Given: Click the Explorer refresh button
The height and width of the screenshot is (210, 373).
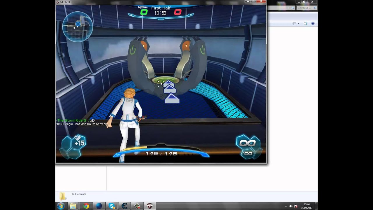Looking at the screenshot, I should pyautogui.click(x=293, y=8).
